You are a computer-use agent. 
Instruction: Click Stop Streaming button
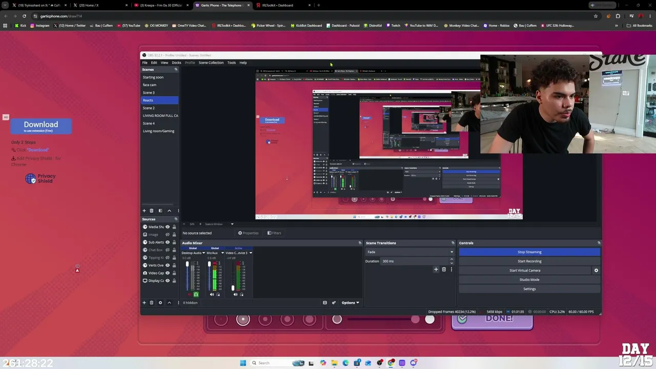point(529,252)
